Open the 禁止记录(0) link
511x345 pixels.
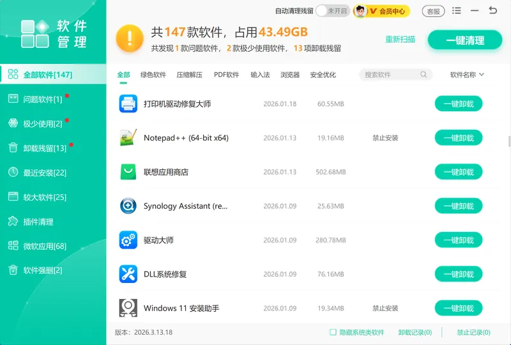473,332
